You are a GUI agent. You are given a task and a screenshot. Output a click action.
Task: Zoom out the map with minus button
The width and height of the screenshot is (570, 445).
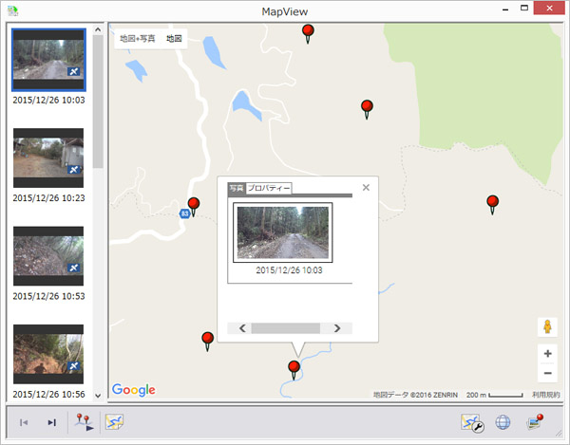coord(547,374)
